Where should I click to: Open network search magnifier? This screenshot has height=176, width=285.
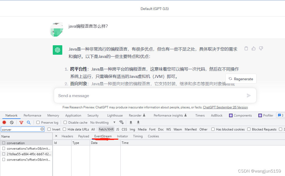pyautogui.click(x=29, y=122)
